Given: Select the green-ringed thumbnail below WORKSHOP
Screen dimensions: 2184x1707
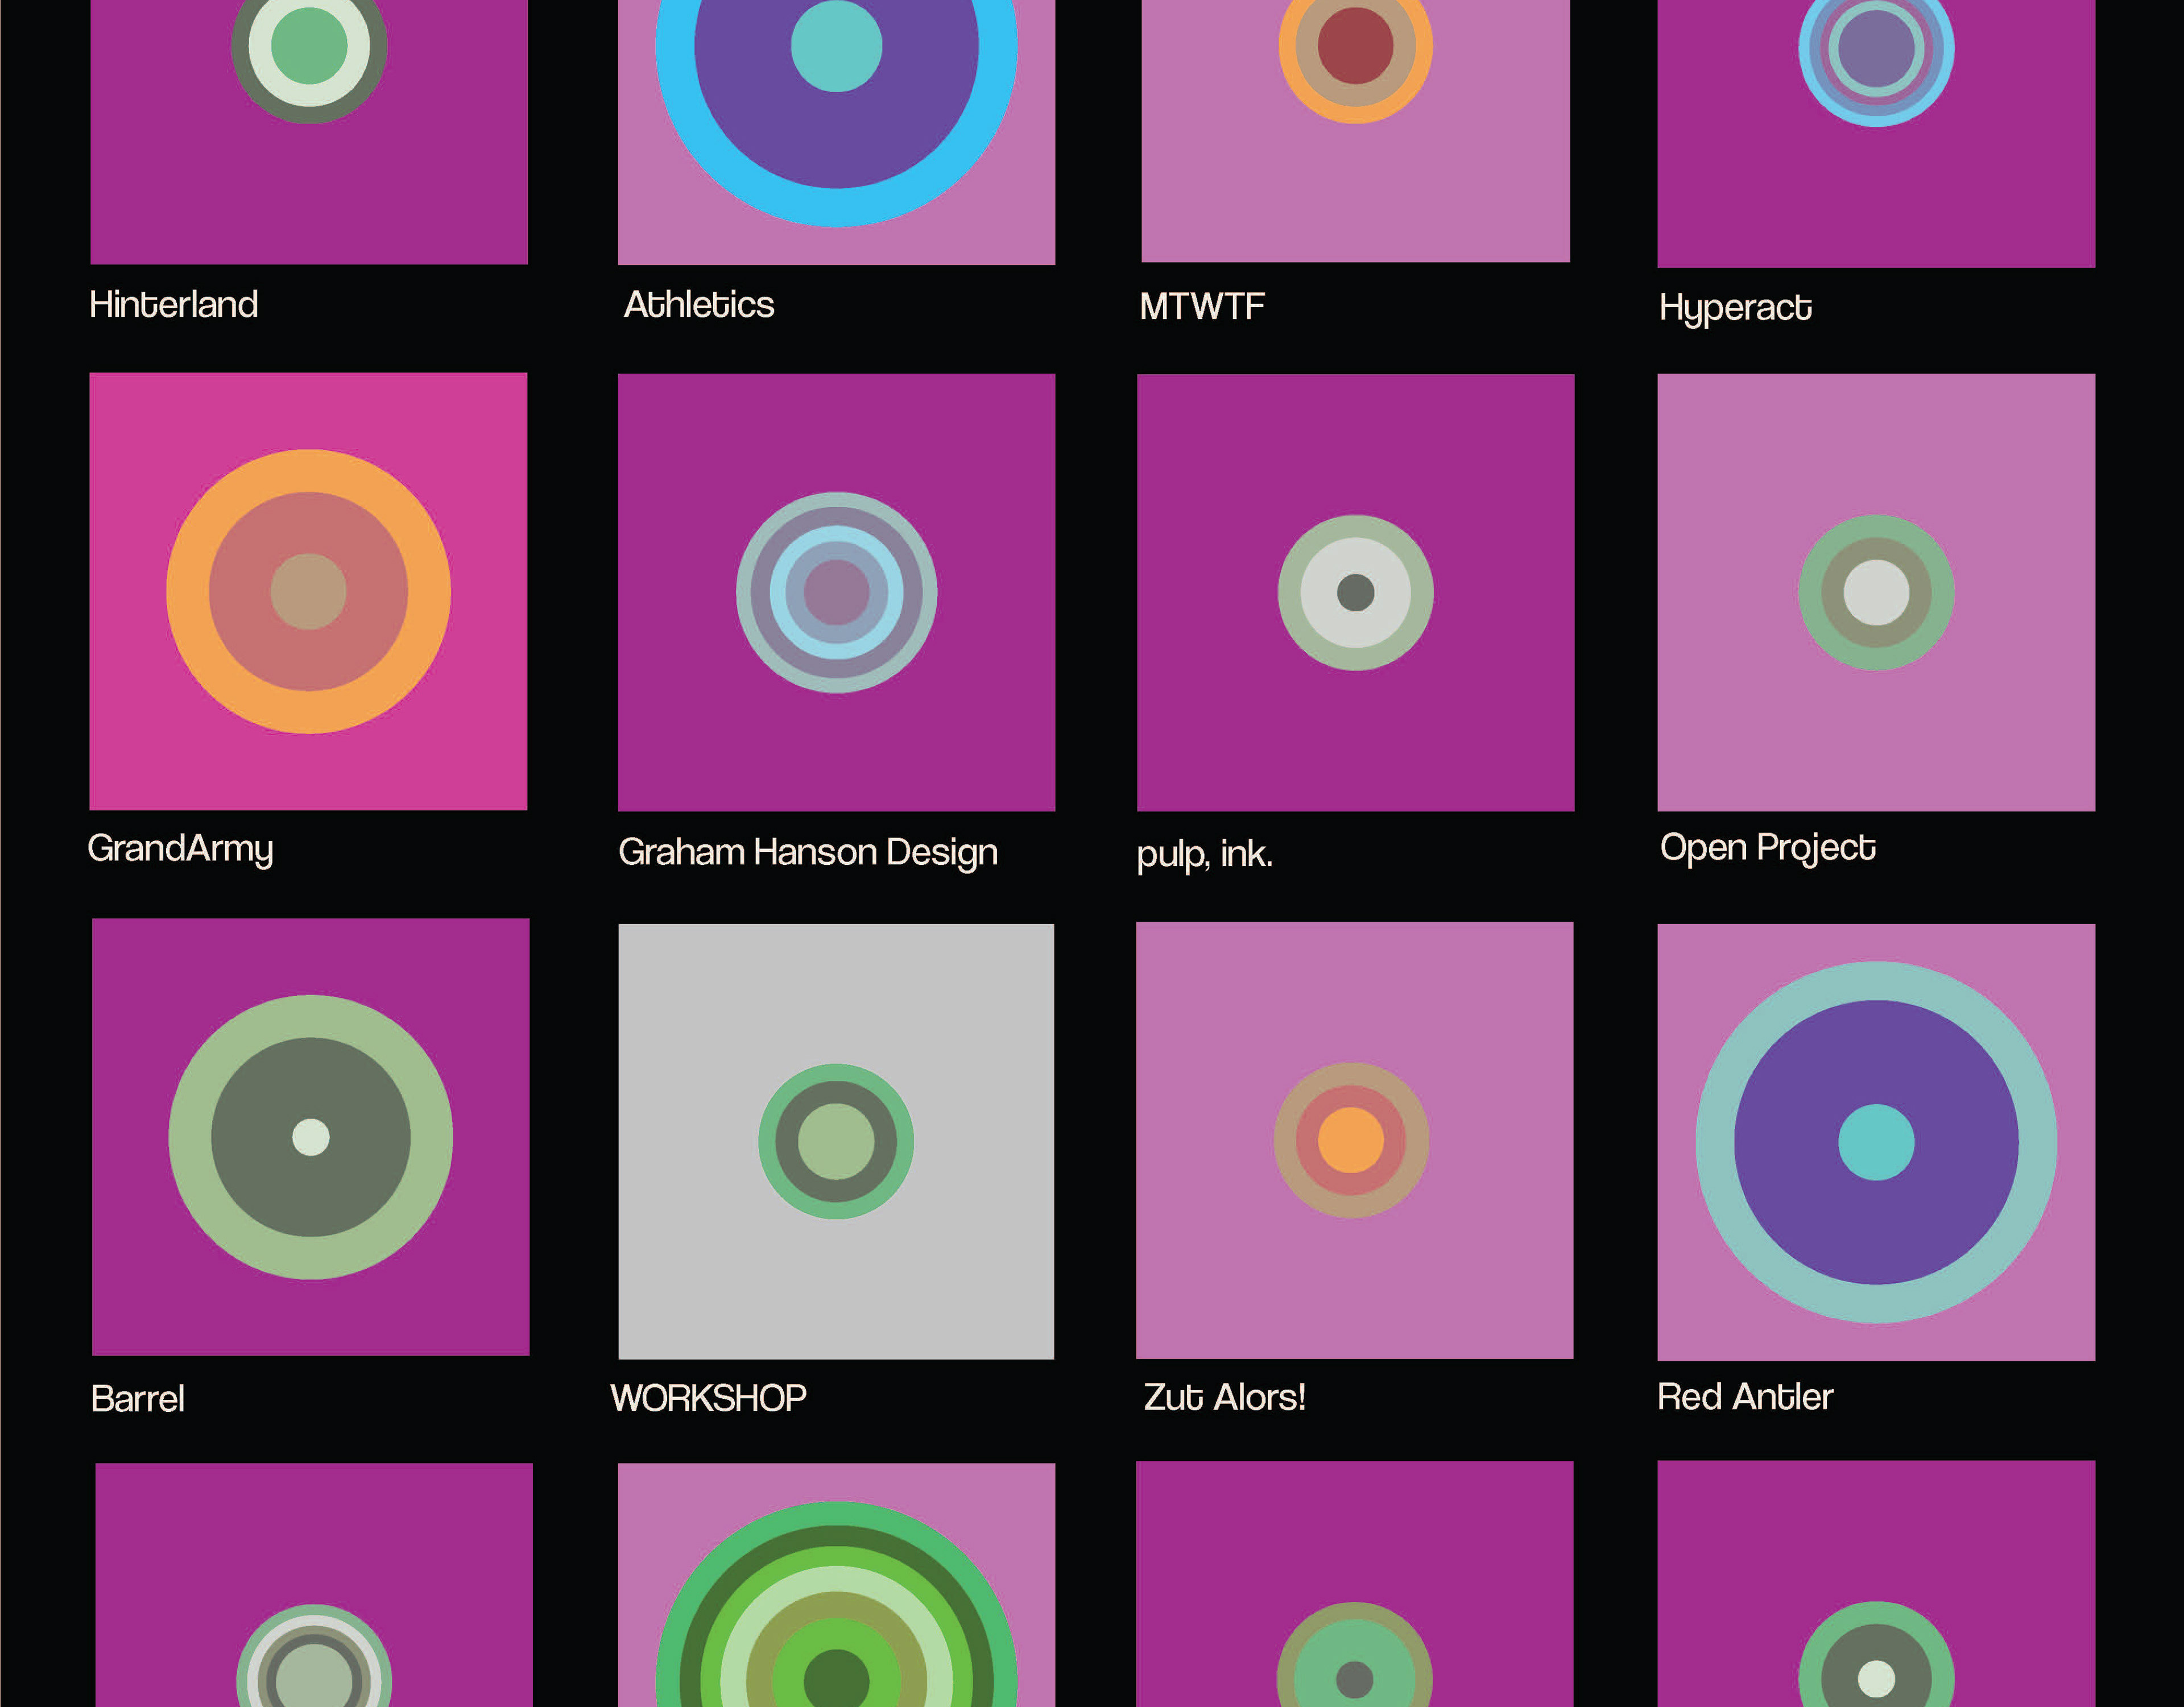Looking at the screenshot, I should (x=836, y=1585).
